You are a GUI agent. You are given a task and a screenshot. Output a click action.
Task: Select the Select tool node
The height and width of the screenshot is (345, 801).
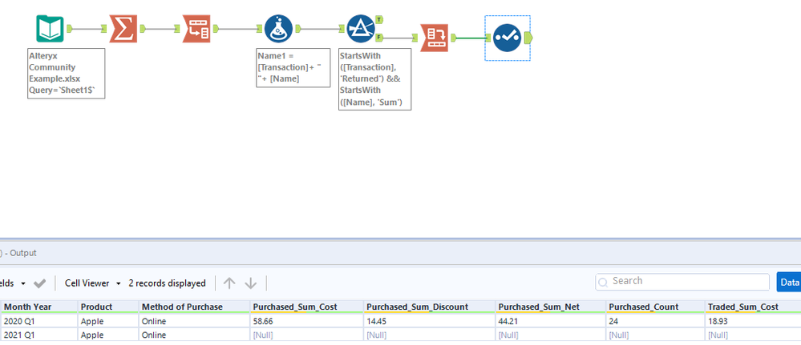(508, 38)
